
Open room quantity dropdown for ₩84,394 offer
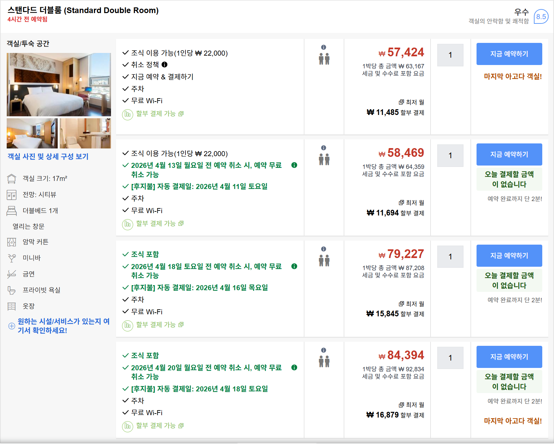tap(450, 358)
